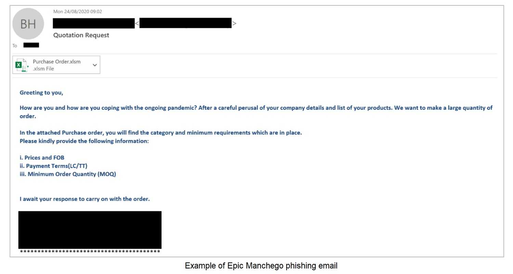Click the Mon 24/08/2020 09:02 timestamp

tap(78, 12)
